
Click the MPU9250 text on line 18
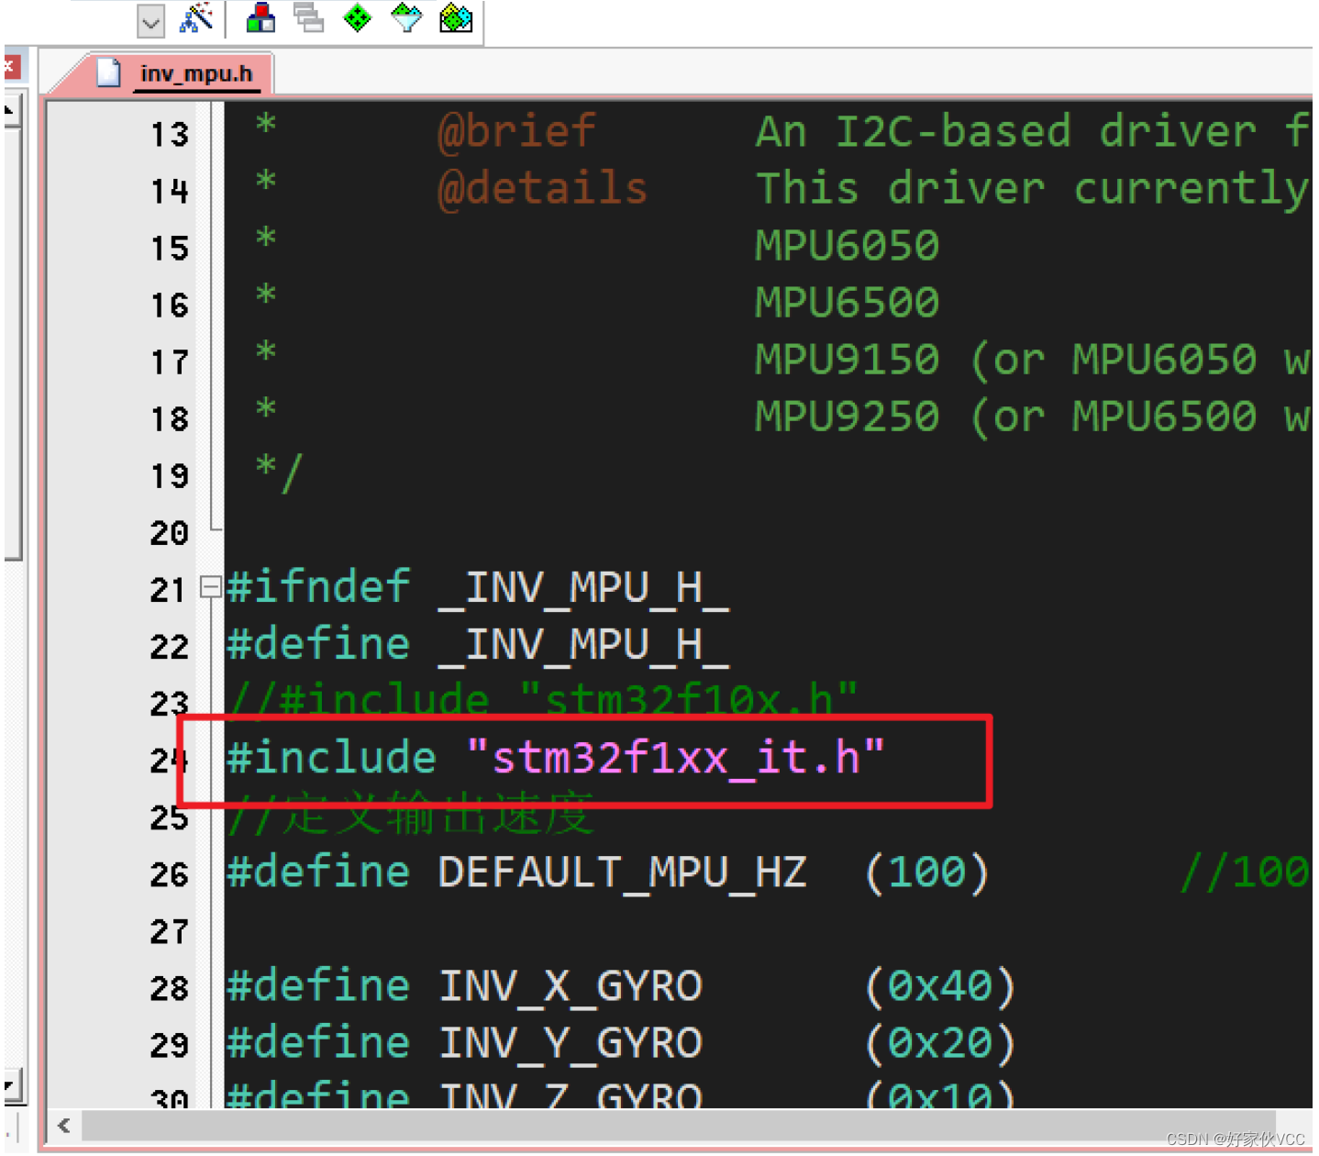[848, 416]
